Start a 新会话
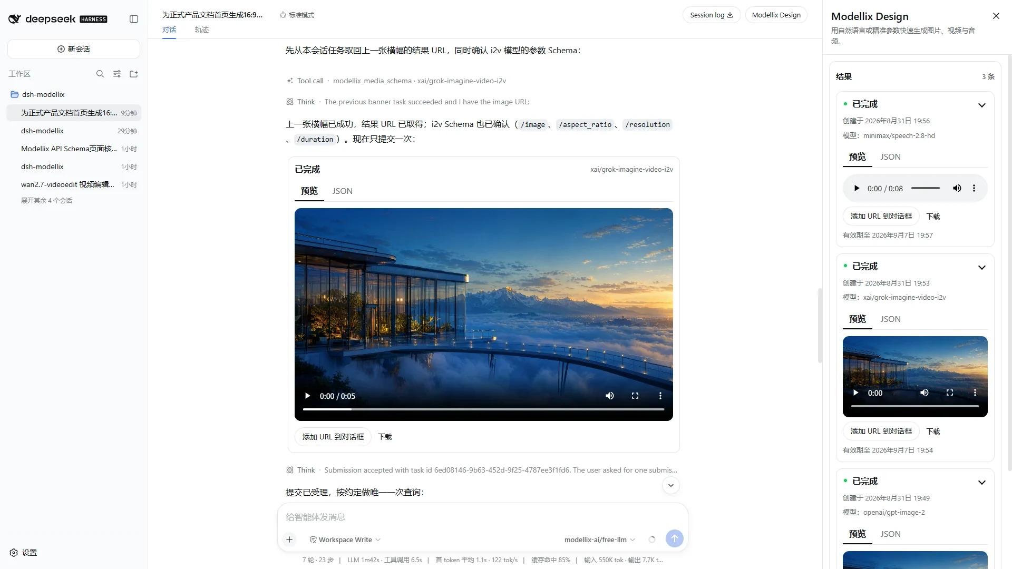 (74, 49)
